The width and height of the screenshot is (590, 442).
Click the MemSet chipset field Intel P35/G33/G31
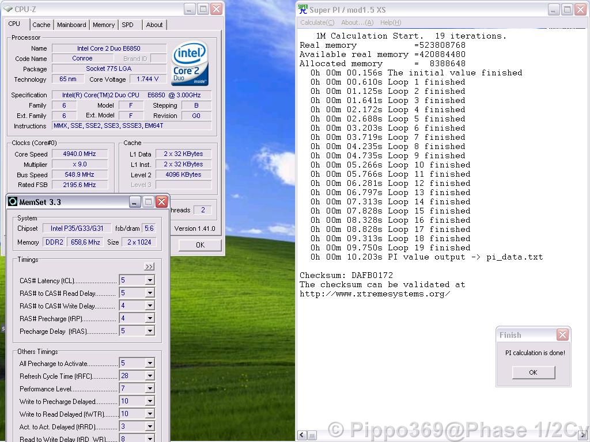point(77,228)
